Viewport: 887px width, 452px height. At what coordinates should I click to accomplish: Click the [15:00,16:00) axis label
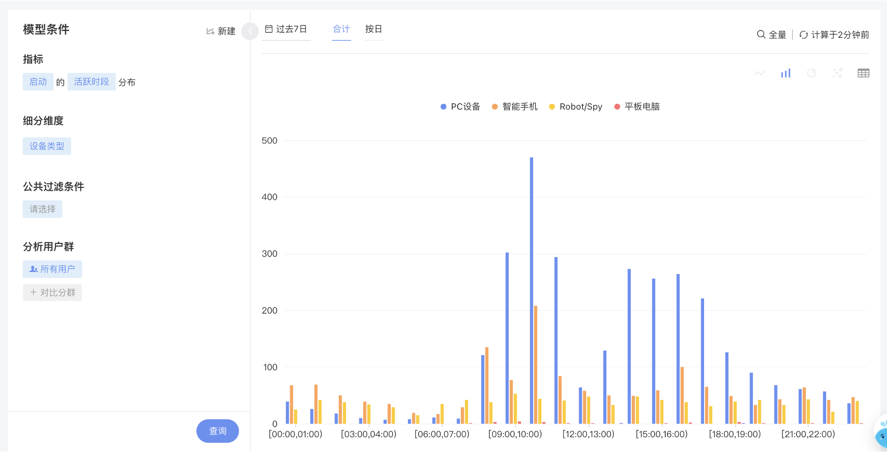[662, 434]
